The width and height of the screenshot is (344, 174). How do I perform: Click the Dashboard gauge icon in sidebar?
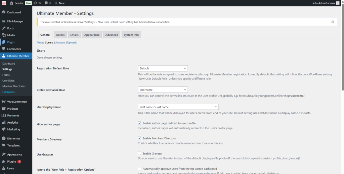pos(3,12)
